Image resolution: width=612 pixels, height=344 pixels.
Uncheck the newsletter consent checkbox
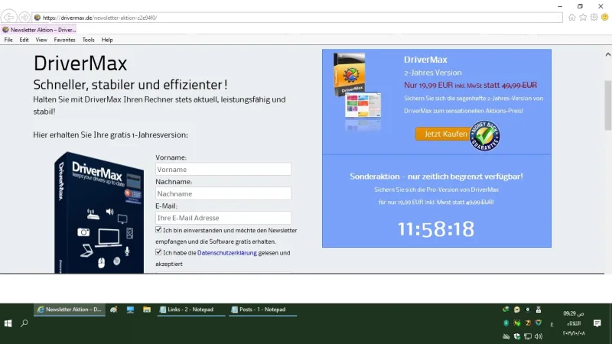point(158,230)
